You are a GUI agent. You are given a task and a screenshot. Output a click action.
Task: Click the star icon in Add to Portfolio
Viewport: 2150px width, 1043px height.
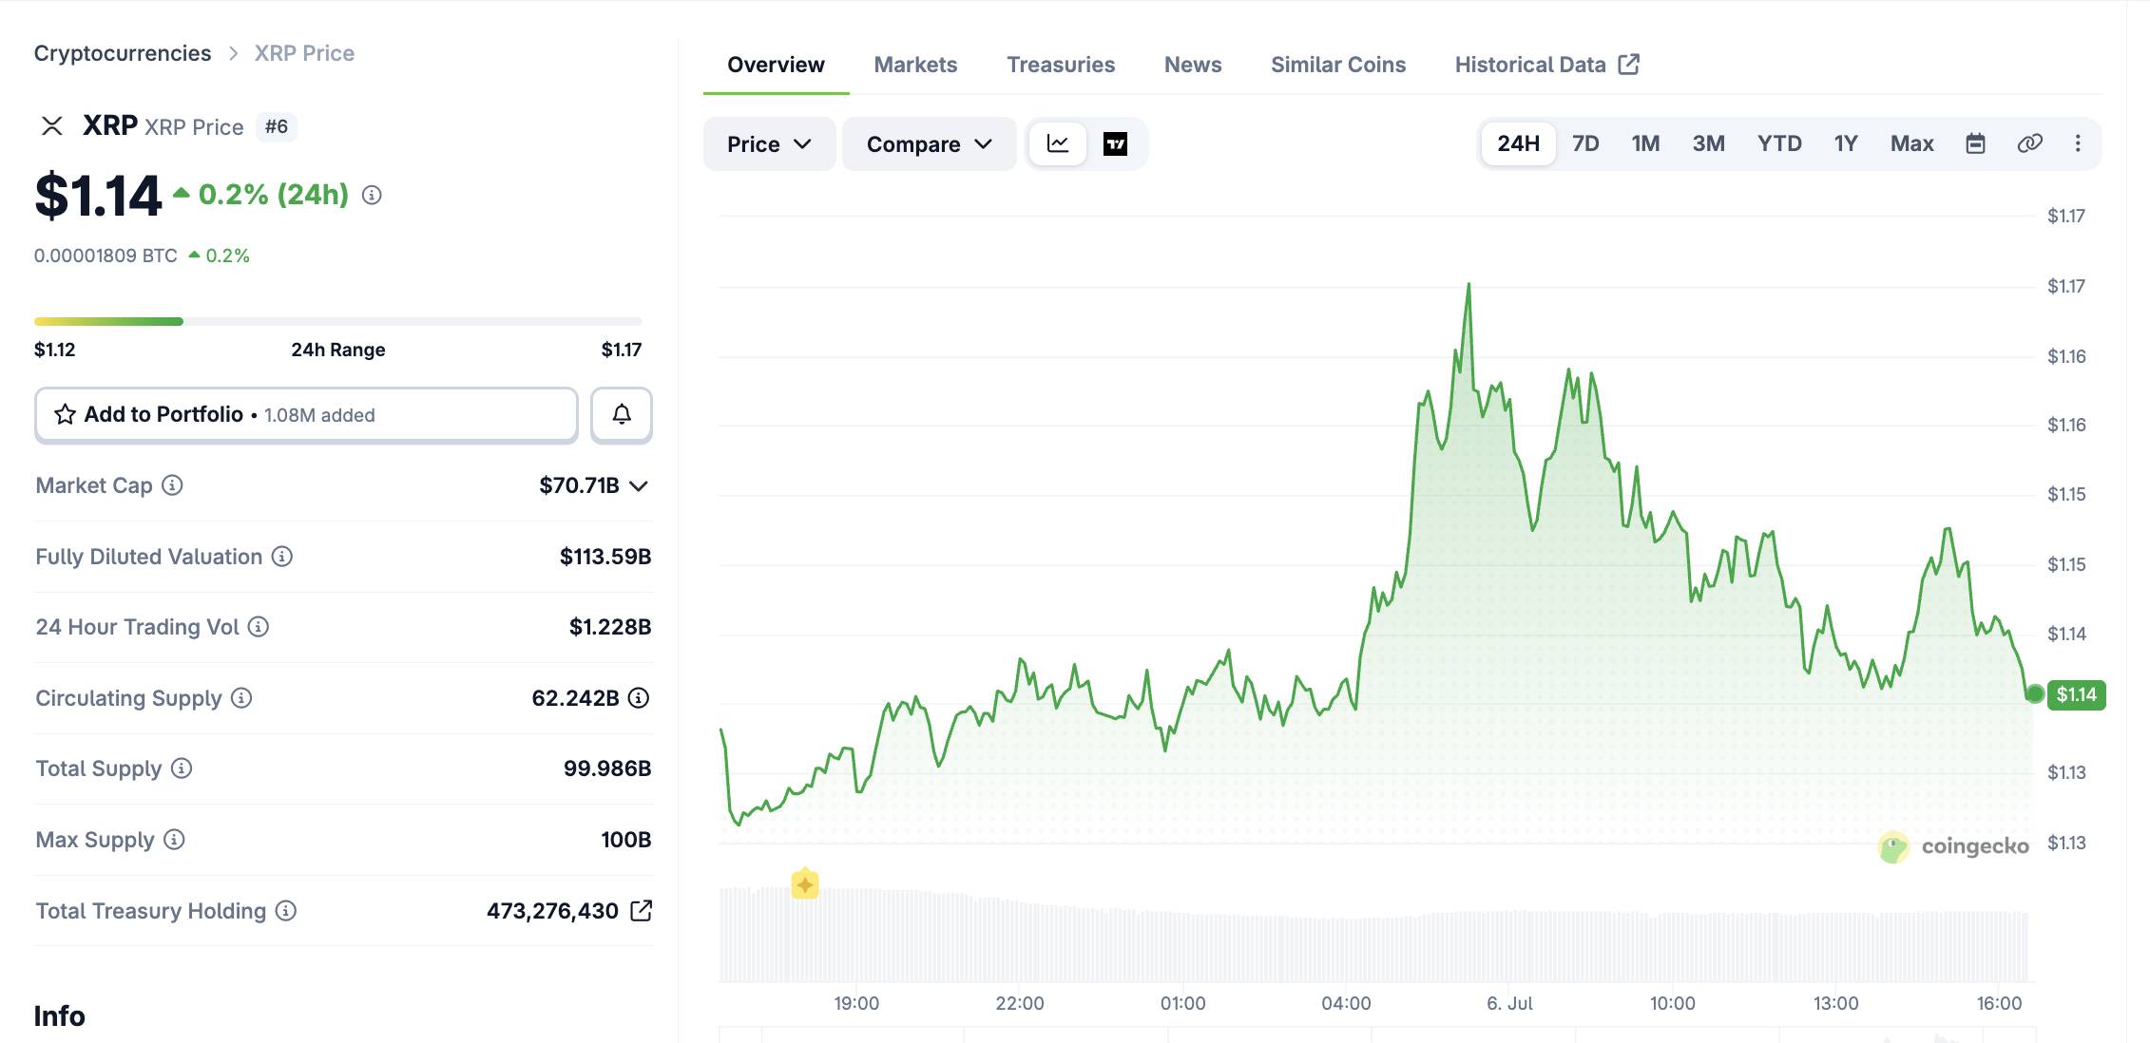tap(65, 414)
